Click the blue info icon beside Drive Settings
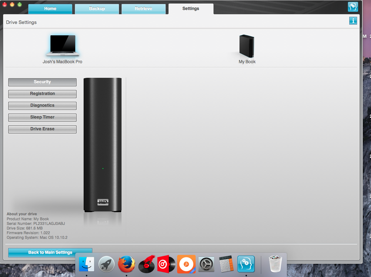Viewport: 371px width, 277px height. click(353, 21)
